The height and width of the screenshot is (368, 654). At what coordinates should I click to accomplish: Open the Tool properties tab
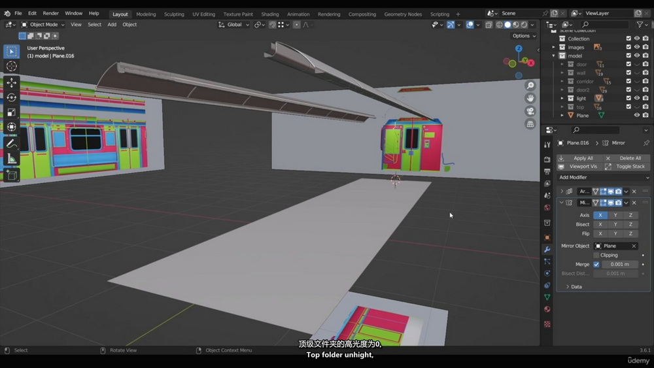click(x=547, y=145)
